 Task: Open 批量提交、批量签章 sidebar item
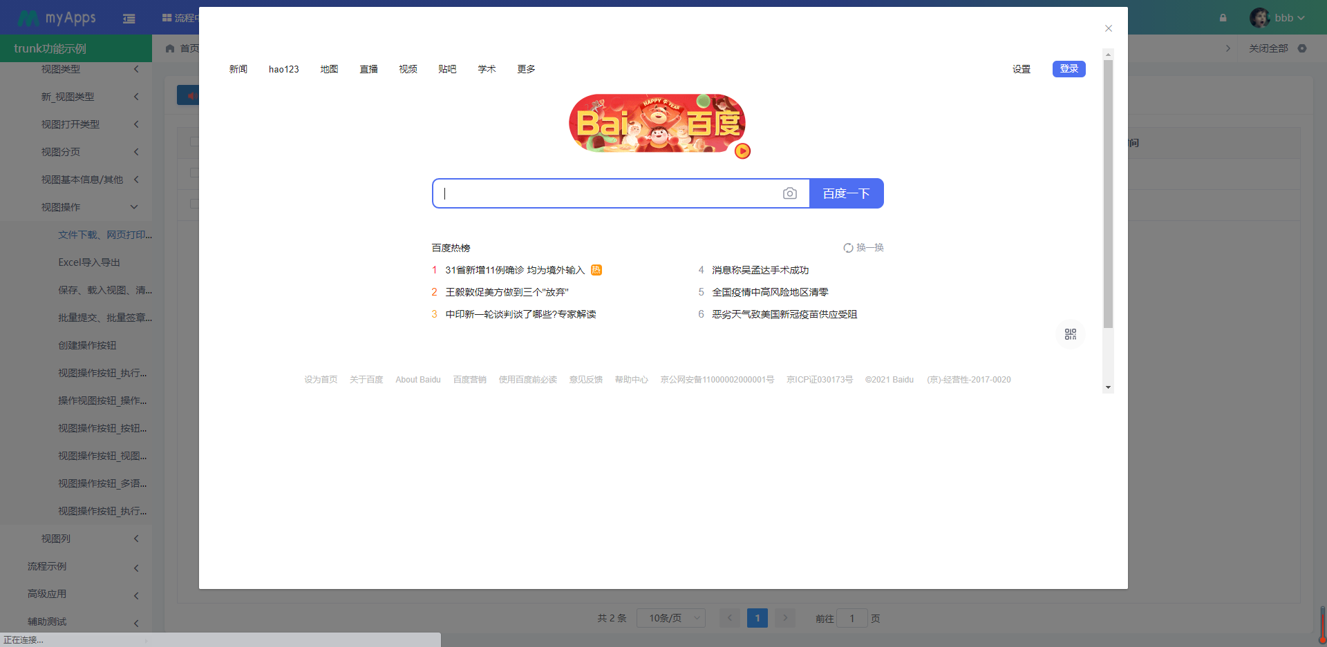(x=105, y=318)
